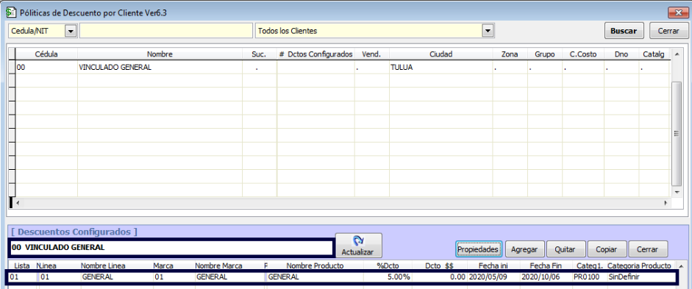Click the 00 VINCULADO GENERAL selected client field

coord(171,248)
